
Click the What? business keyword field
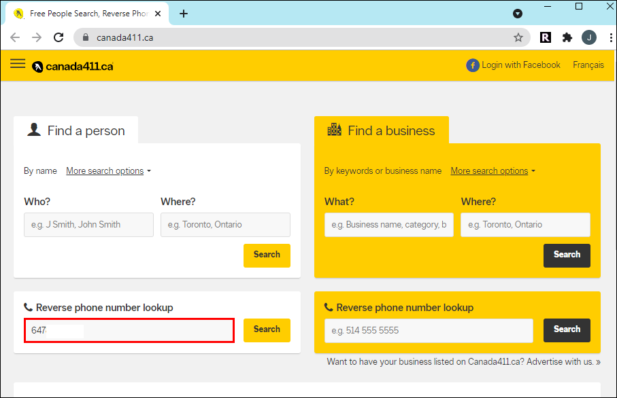[389, 225]
